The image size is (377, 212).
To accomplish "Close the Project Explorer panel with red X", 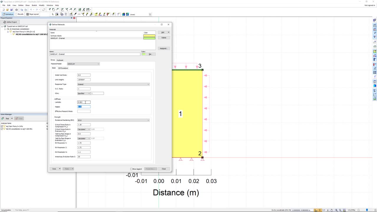I will [74, 18].
